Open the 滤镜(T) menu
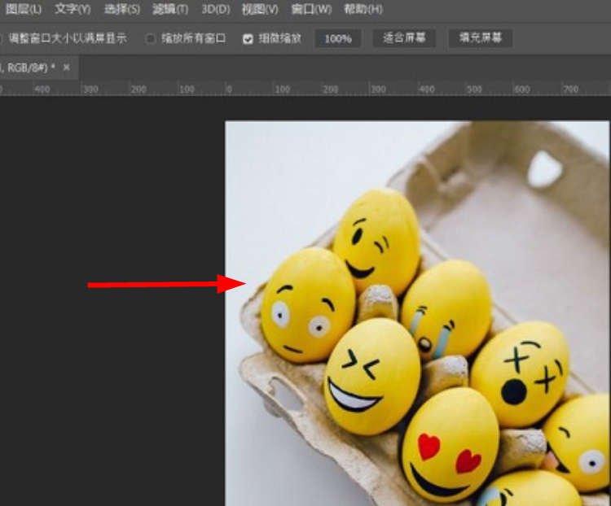This screenshot has height=506, width=611. 170,9
